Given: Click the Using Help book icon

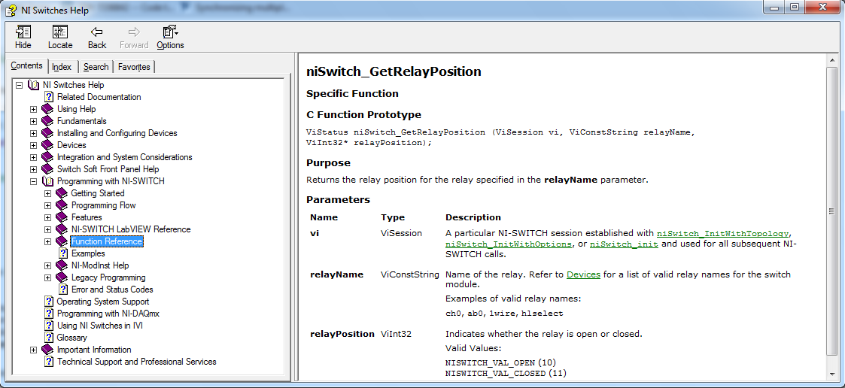Looking at the screenshot, I should tap(47, 109).
